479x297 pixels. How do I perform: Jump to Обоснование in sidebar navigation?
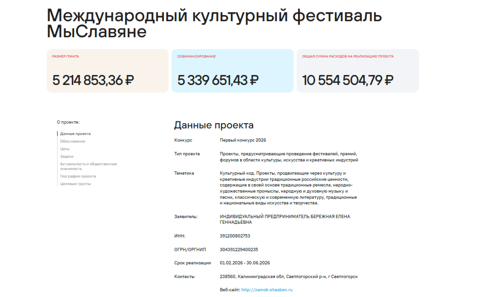point(72,141)
